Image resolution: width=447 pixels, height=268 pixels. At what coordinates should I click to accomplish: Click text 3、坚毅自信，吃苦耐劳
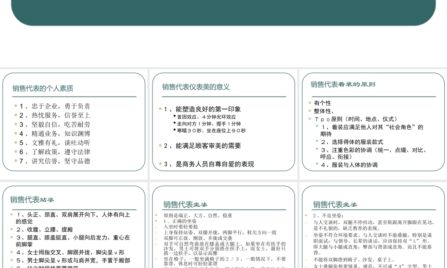pyautogui.click(x=55, y=125)
